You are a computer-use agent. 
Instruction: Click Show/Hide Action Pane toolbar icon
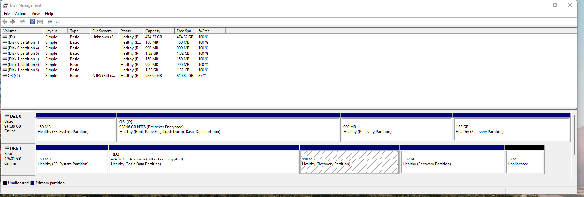point(40,22)
